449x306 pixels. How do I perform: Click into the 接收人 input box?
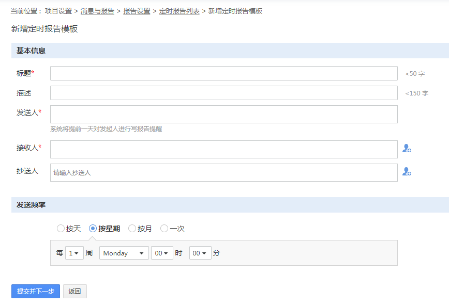coord(224,149)
